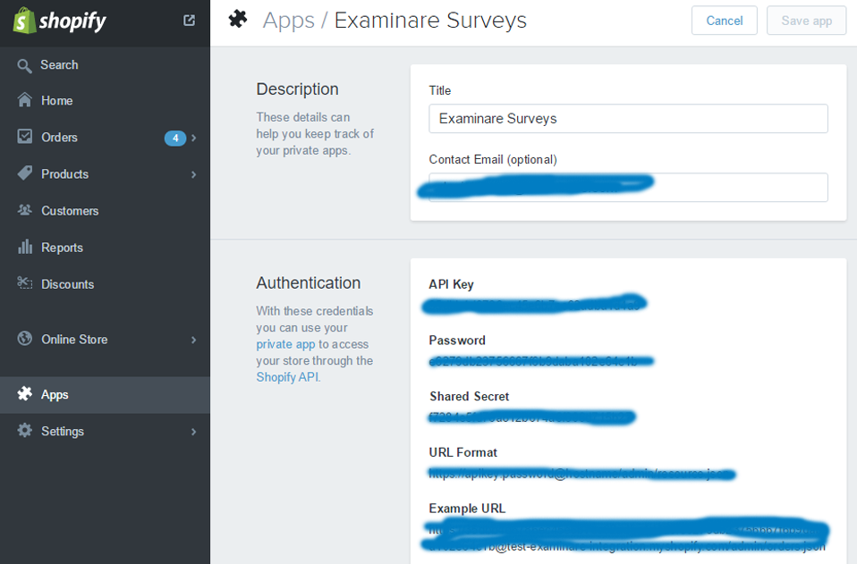Click the Customers people icon
This screenshot has width=857, height=564.
pos(24,210)
